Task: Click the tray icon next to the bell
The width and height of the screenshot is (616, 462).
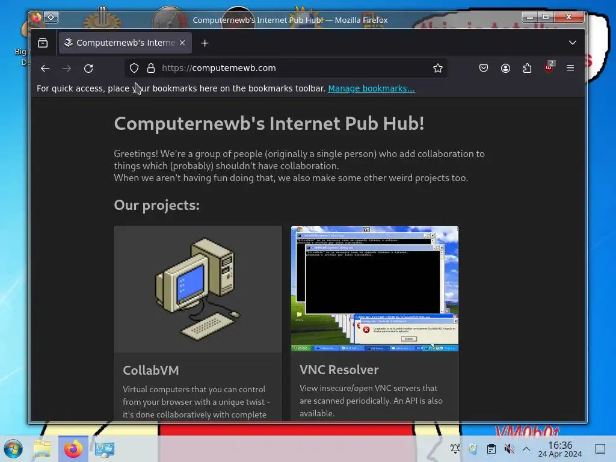Action: click(473, 449)
